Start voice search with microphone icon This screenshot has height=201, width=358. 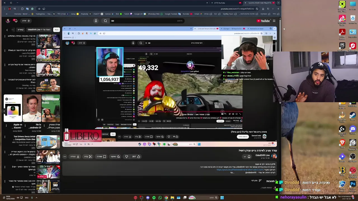(x=96, y=21)
